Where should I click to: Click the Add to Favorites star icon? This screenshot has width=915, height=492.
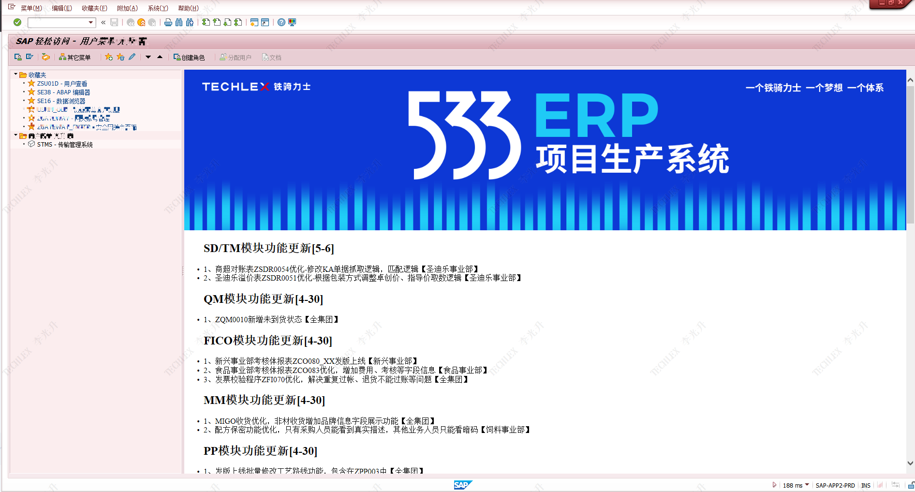(109, 57)
